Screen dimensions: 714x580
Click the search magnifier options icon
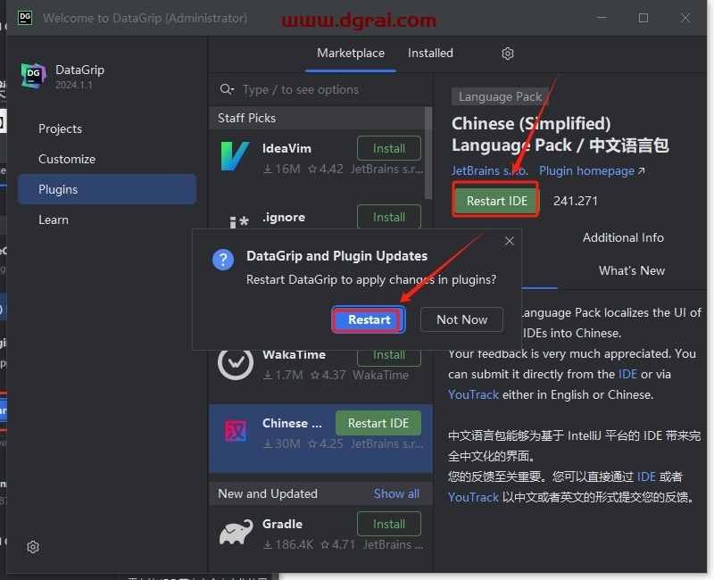(227, 89)
